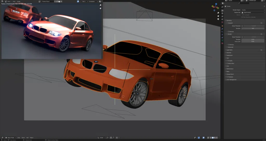Open the Object Mode selector
Image resolution: width=266 pixels, height=141 pixels.
(x=10, y=138)
